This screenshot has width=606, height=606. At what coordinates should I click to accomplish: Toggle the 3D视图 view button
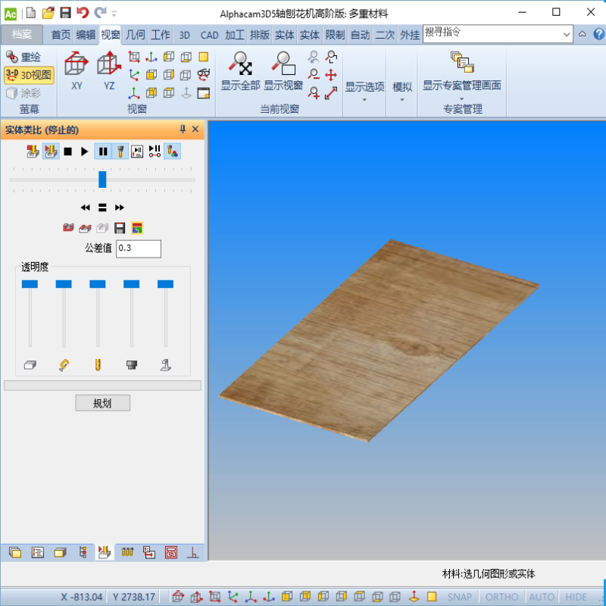[x=29, y=75]
